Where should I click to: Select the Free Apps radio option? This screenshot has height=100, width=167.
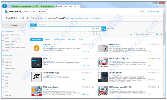(x=3, y=59)
